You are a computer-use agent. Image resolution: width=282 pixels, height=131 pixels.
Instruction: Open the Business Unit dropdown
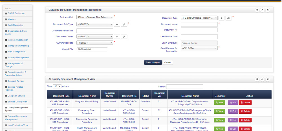tap(95, 17)
